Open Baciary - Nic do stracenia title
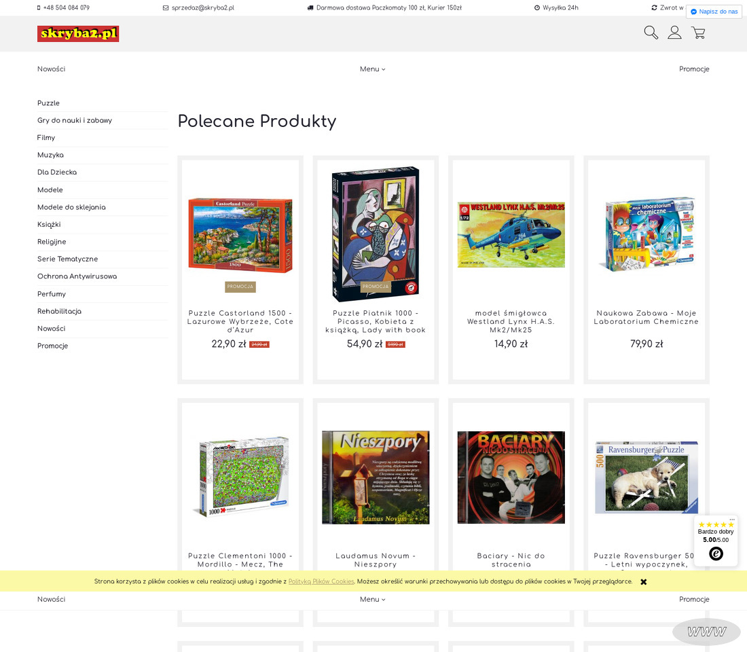 [511, 560]
